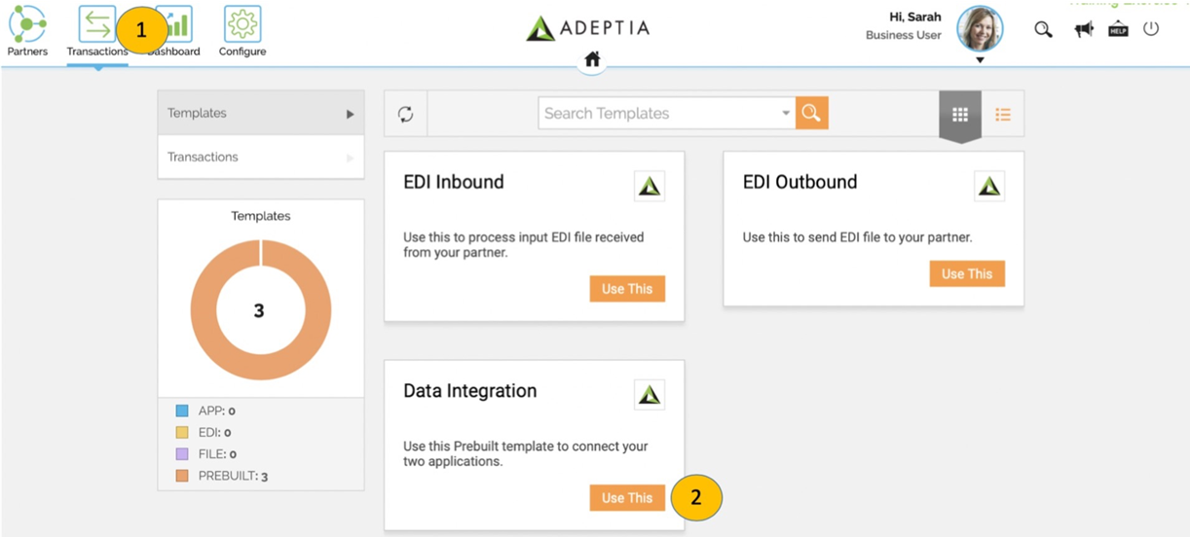Click Use This on EDI Outbound
Image resolution: width=1190 pixels, height=537 pixels.
coord(967,273)
